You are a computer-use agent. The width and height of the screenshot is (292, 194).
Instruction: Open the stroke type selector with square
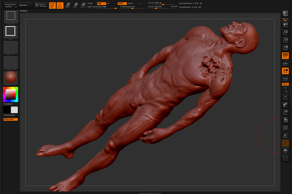tap(11, 32)
